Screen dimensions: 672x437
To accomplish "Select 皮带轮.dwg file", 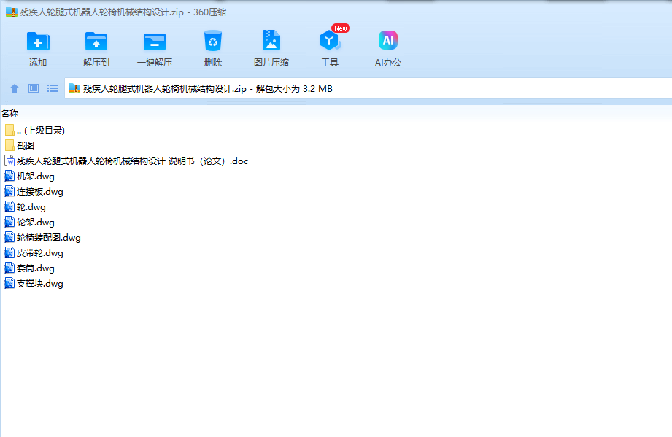I will (34, 253).
